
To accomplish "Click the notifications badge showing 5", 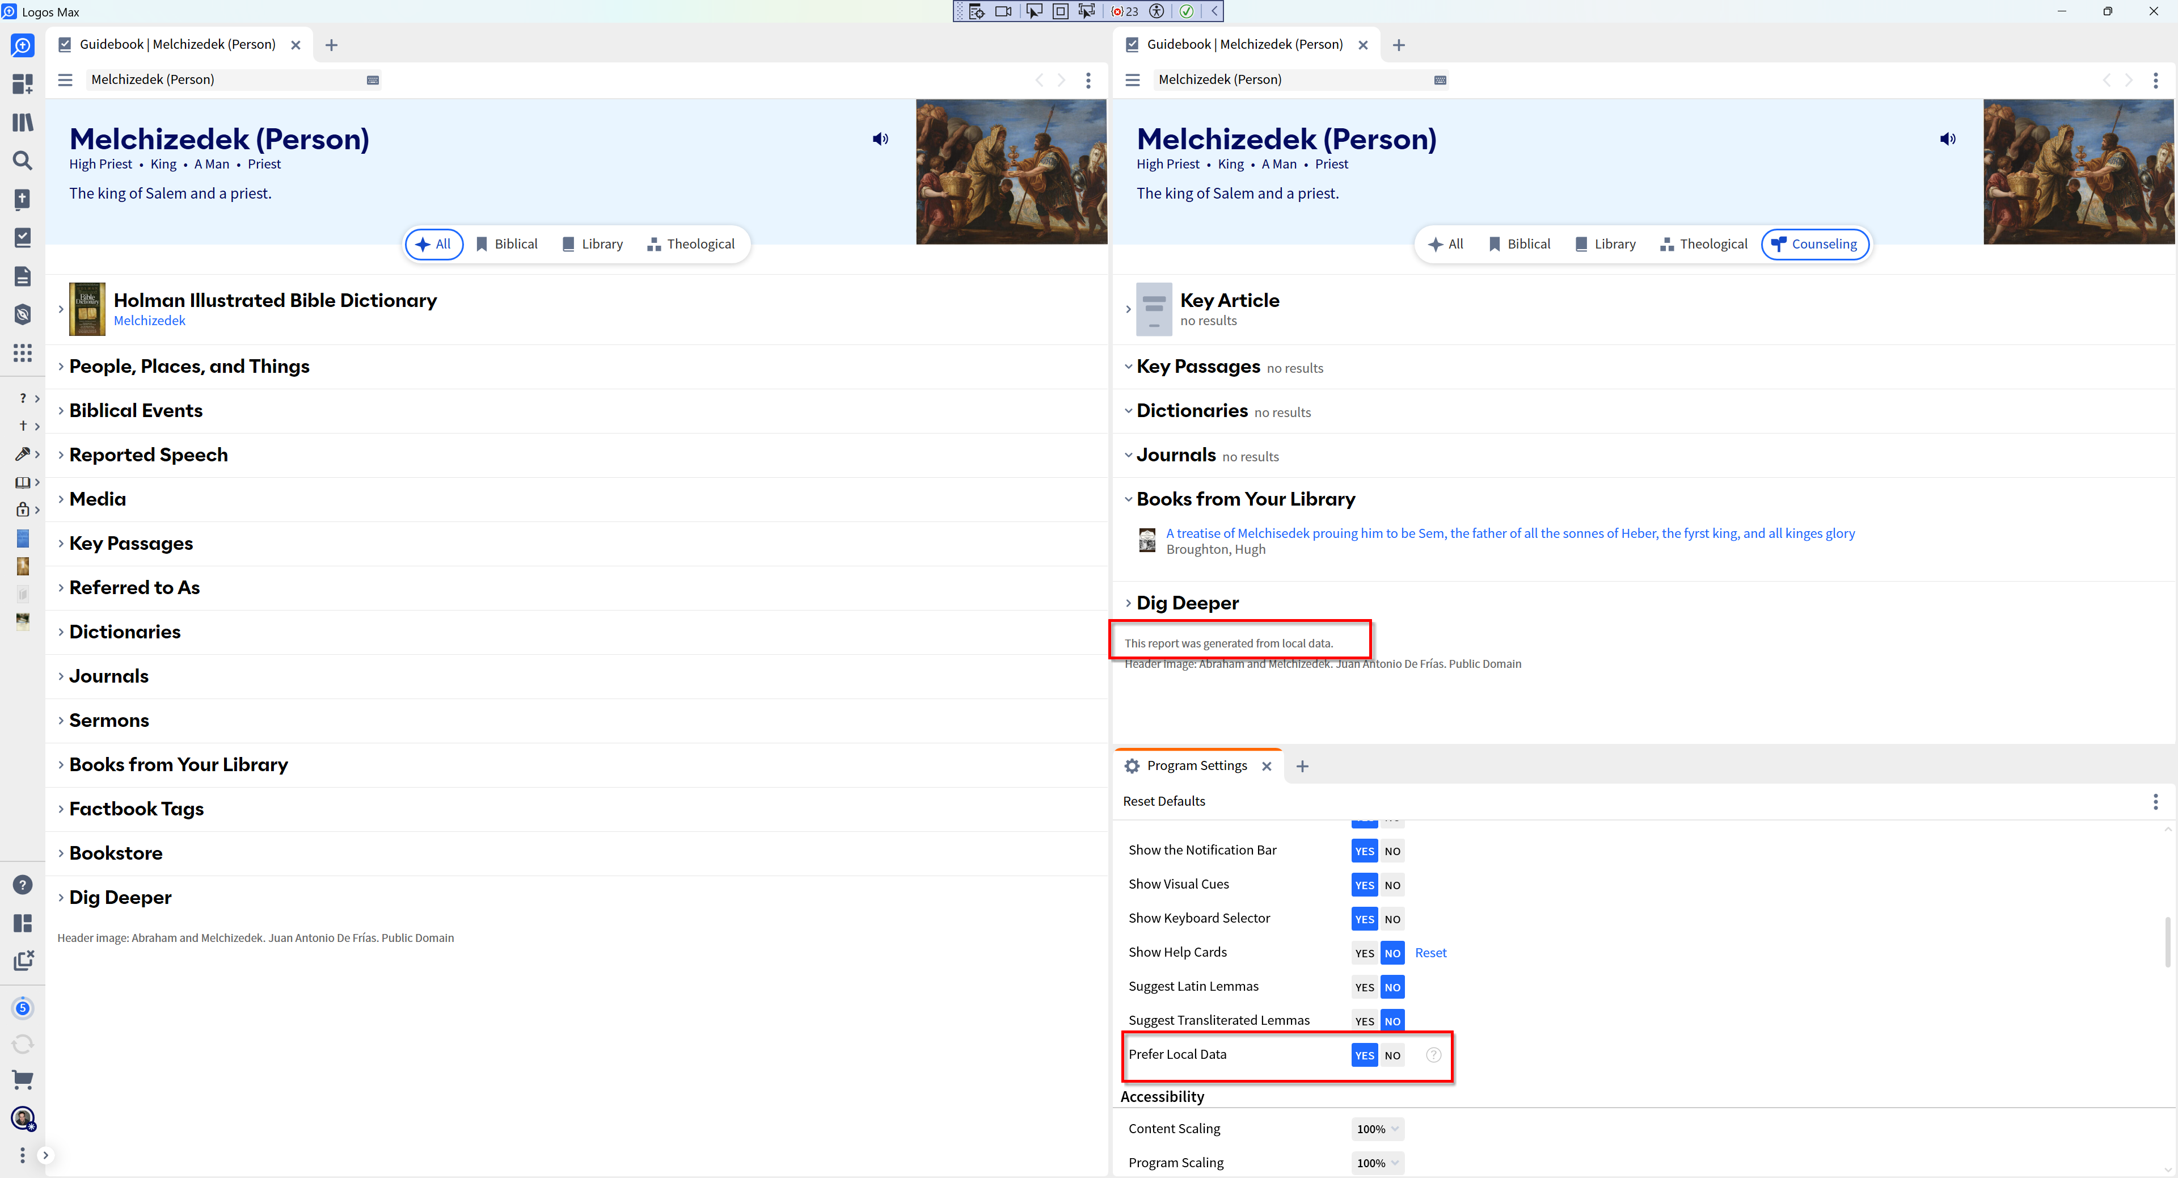I will click(23, 1008).
